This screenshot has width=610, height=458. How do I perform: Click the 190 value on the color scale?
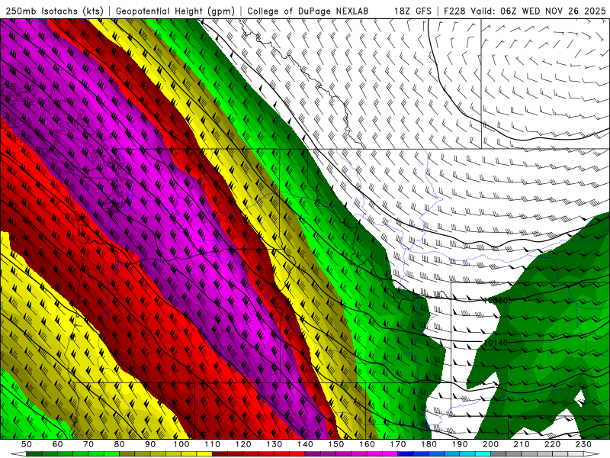[x=460, y=444]
